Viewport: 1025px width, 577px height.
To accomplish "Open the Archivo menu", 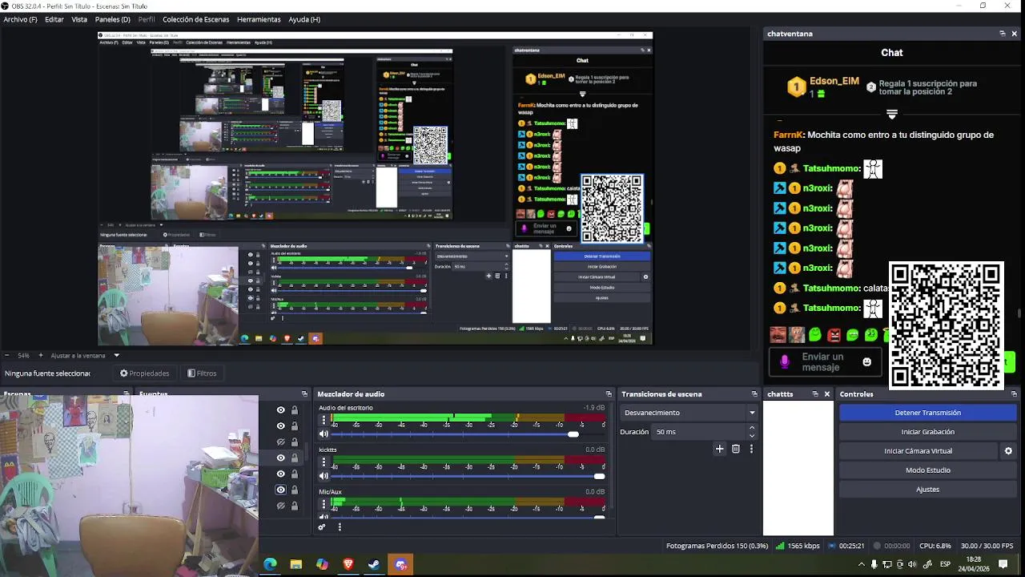I will click(x=20, y=19).
